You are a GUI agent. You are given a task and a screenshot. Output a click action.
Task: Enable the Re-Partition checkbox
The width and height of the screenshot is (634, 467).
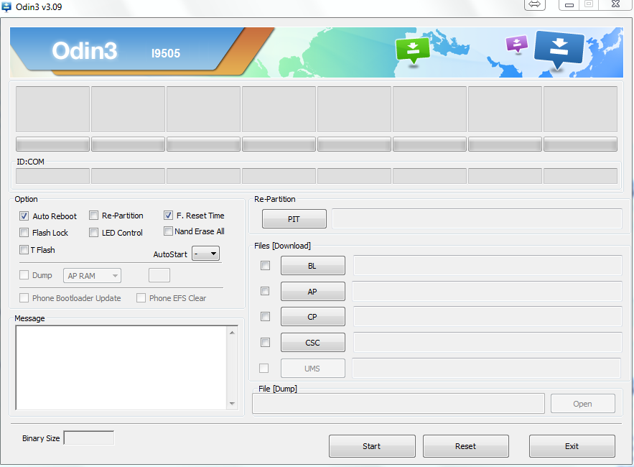point(93,216)
